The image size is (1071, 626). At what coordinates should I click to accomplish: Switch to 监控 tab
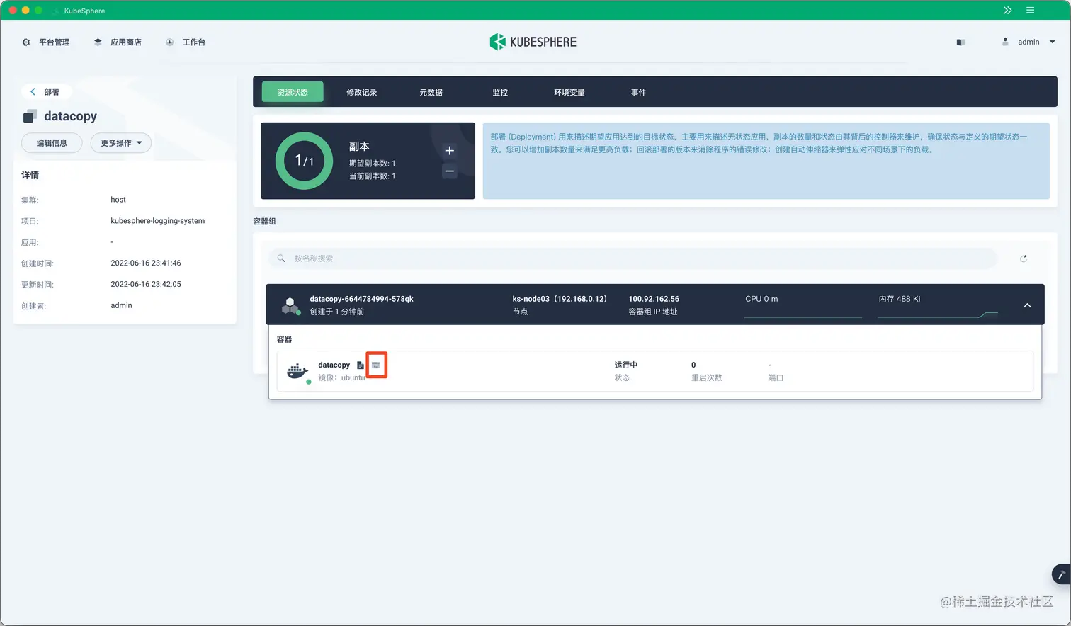(500, 92)
